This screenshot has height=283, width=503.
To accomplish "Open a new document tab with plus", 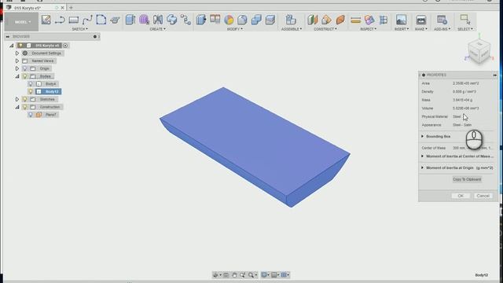I will coord(71,7).
